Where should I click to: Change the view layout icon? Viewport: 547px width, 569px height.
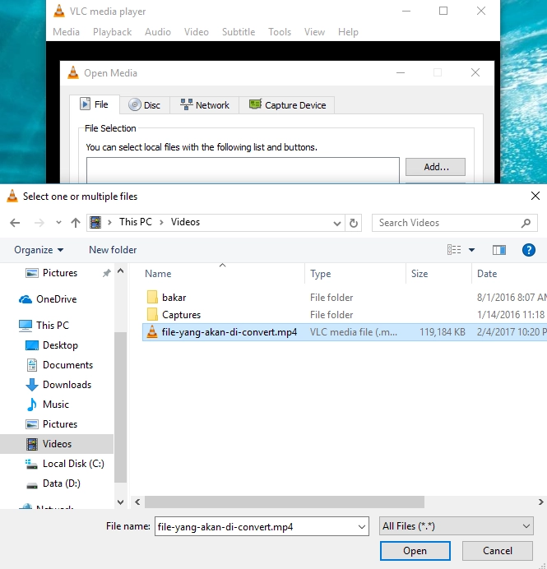tap(454, 250)
